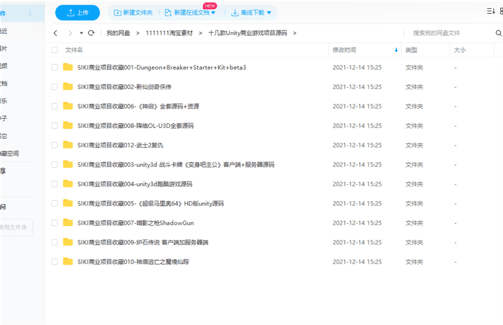This screenshot has height=325, width=503.
Task: Open folder SIKI商业项目收藏012-武士2复仇
Action: [120, 145]
